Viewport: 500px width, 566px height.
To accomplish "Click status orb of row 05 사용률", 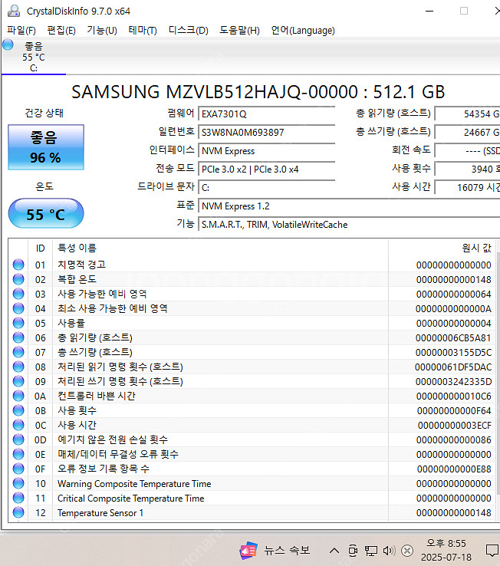I will pos(18,323).
